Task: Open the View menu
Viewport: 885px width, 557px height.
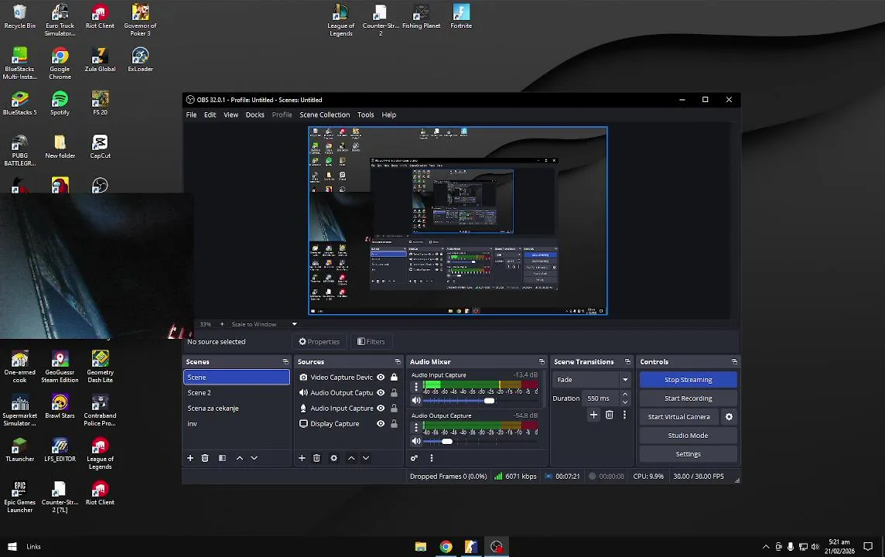Action: click(231, 114)
